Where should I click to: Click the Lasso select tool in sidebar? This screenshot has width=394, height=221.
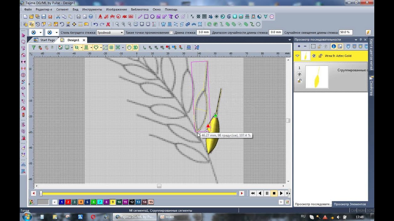tap(23, 42)
